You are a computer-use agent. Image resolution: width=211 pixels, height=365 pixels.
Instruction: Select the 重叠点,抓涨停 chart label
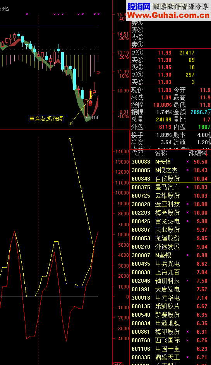[46, 119]
